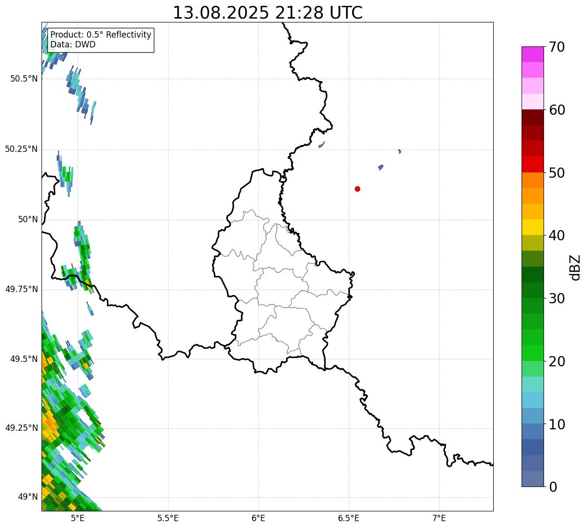
Task: Select the 'Product: 0.5° Reflectivity' legend text
Action: 101,35
